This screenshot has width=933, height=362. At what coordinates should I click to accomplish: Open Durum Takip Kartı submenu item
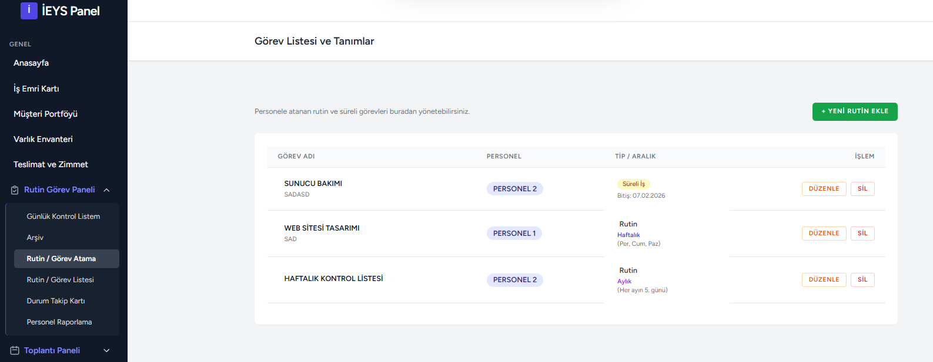pyautogui.click(x=56, y=301)
